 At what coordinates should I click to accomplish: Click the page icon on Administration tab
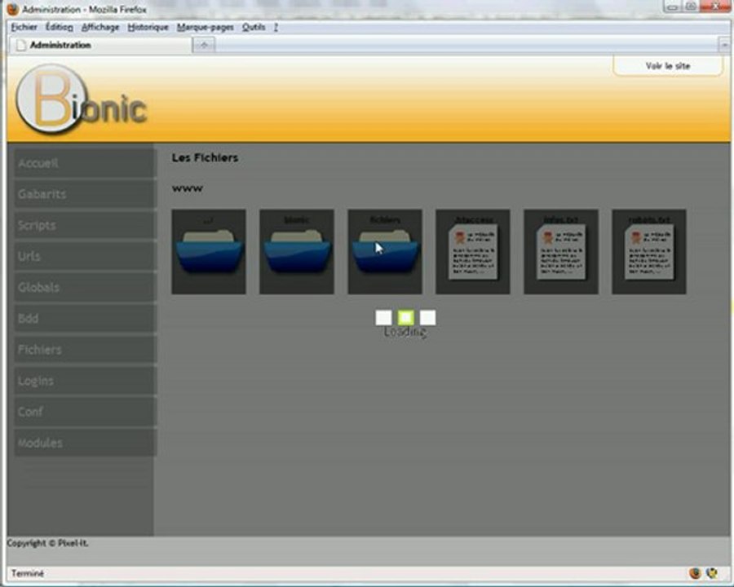20,46
